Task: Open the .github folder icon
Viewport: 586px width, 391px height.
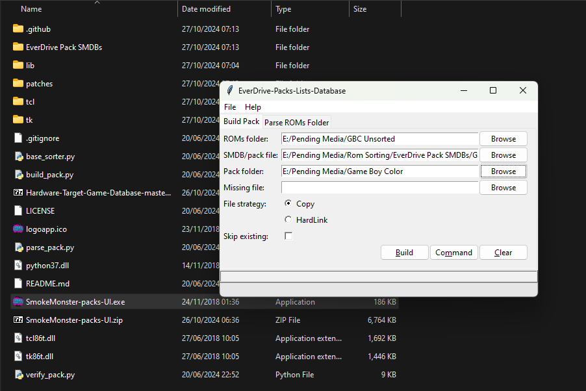Action: (x=18, y=29)
